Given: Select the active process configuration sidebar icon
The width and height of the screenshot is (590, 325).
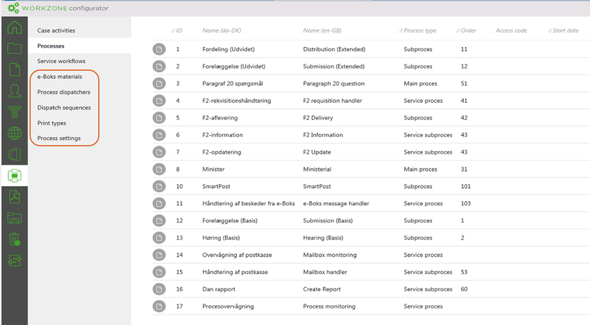Looking at the screenshot, I should [x=14, y=175].
